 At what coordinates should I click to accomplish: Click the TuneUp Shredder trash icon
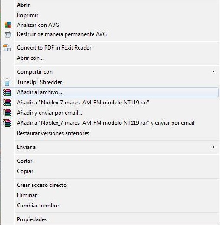tap(7, 82)
